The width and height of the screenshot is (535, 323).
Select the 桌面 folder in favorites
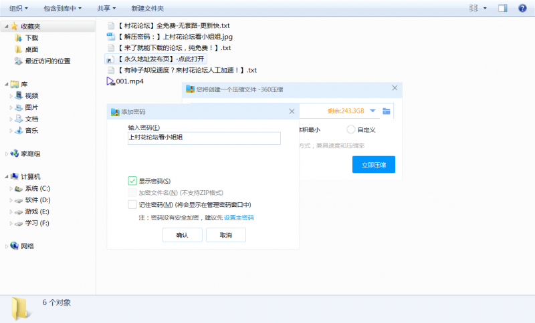[31, 49]
